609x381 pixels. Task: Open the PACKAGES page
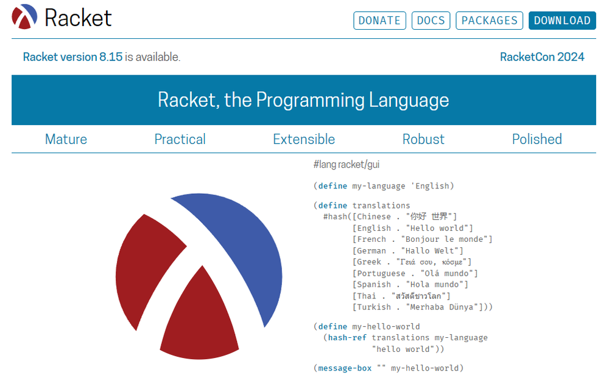pos(489,20)
